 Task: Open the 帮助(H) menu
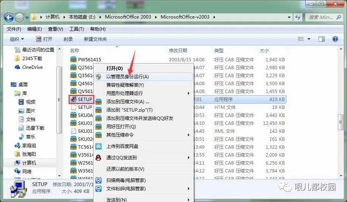coord(98,29)
